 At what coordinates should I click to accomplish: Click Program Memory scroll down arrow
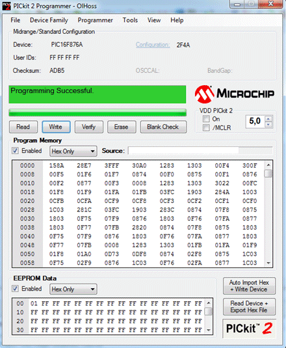point(268,263)
